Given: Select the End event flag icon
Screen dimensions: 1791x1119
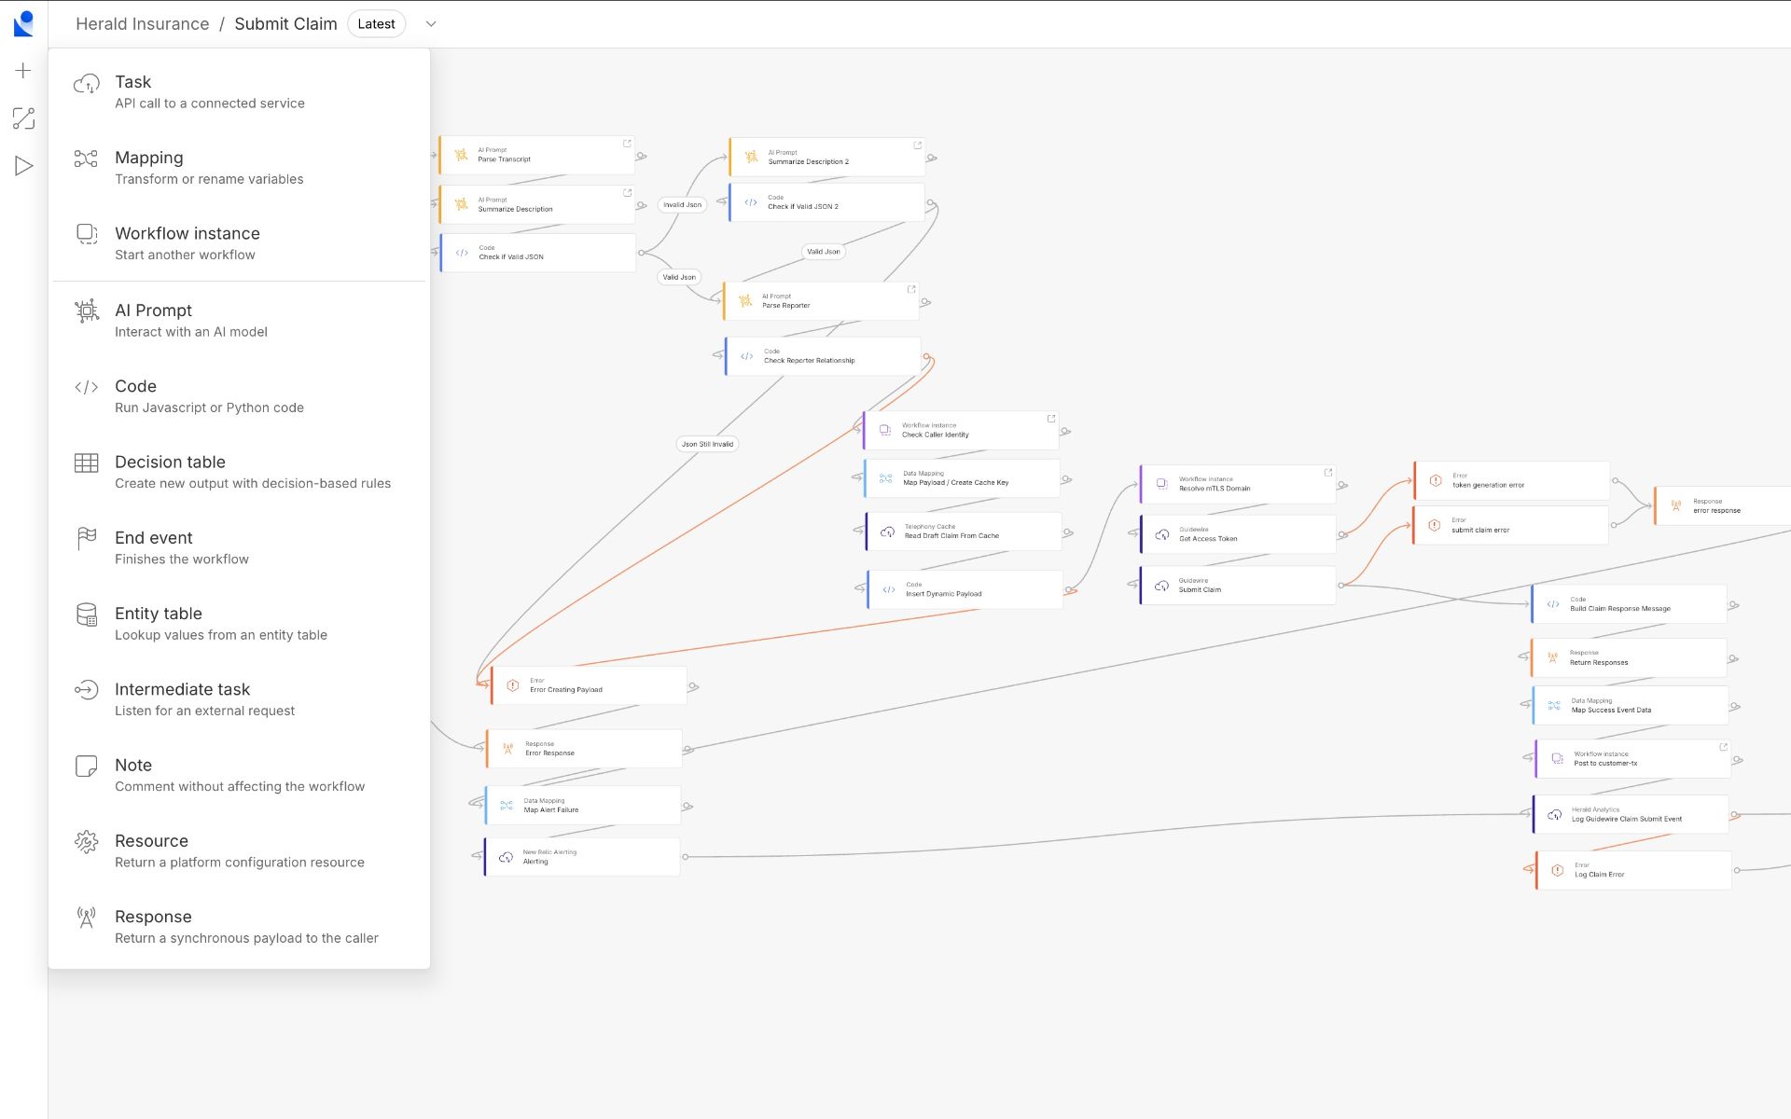Looking at the screenshot, I should click(87, 539).
